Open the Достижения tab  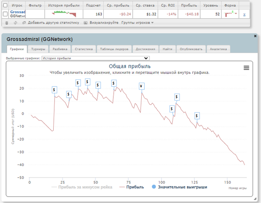coord(145,49)
